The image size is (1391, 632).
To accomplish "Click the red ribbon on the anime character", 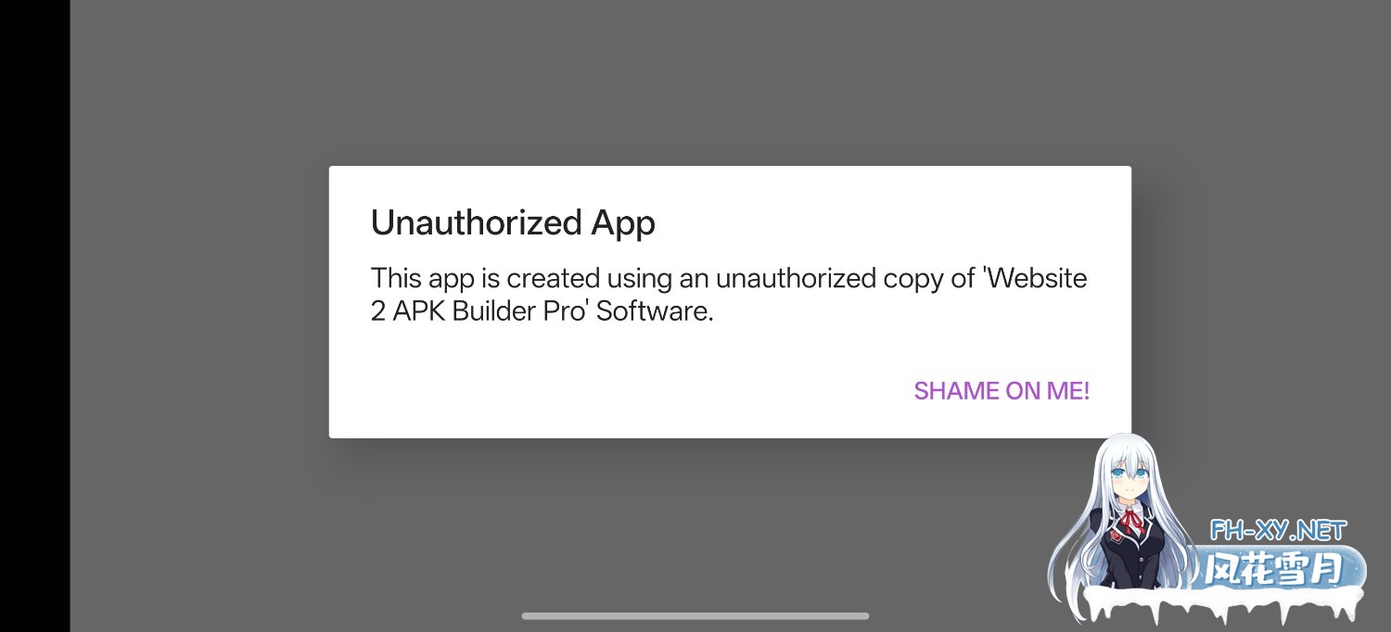I will (1130, 523).
